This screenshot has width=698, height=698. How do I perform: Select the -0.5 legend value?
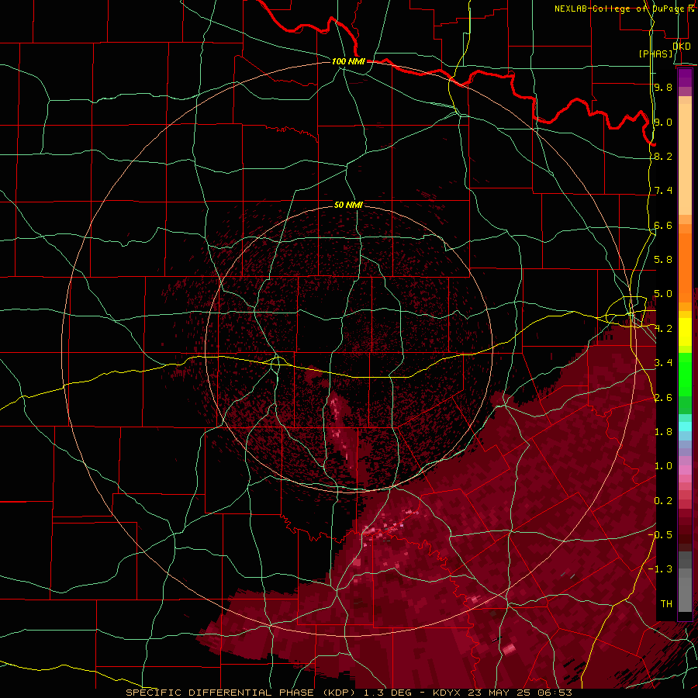pyautogui.click(x=660, y=535)
